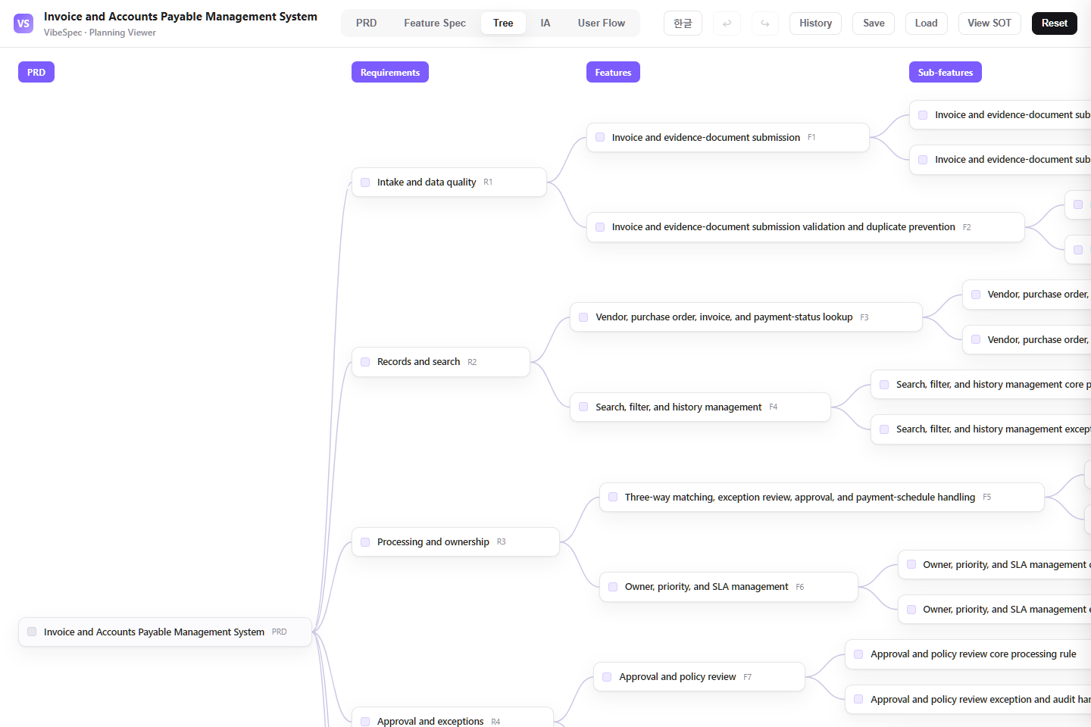Check the Approval policy review core processing checkbox
Screen dimensions: 1091x727
pos(858,654)
